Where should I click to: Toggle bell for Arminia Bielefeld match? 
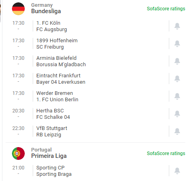click(177, 61)
